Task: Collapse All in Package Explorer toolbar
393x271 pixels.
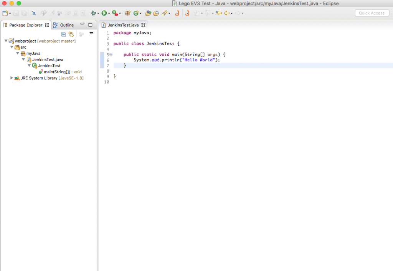Action: pyautogui.click(x=63, y=34)
